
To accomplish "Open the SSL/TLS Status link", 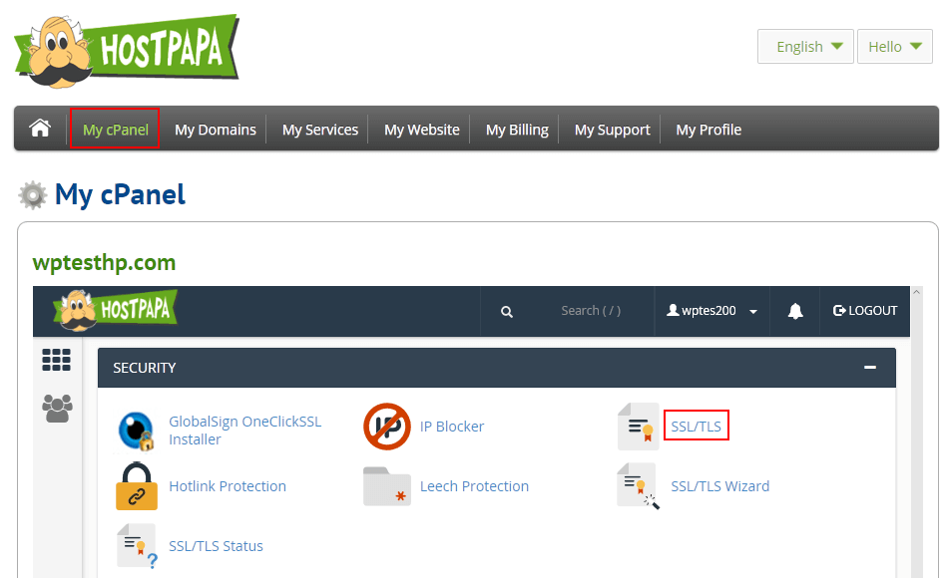I will 216,546.
